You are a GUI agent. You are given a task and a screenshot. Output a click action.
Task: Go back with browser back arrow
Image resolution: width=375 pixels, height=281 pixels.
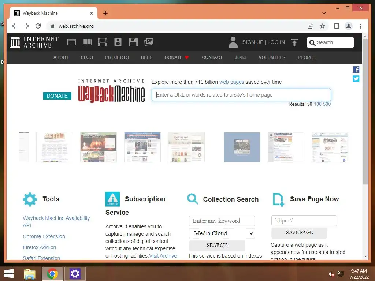[15, 26]
